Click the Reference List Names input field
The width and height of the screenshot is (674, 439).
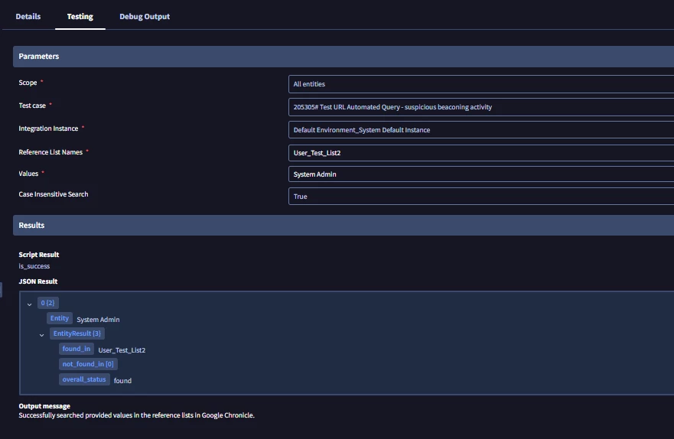[x=481, y=152]
